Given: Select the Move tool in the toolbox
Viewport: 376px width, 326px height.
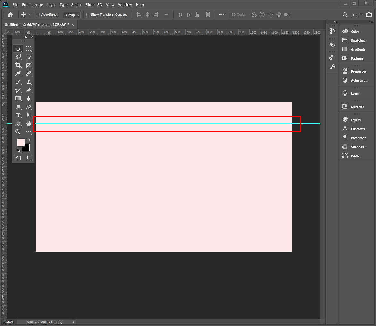Looking at the screenshot, I should coord(18,49).
